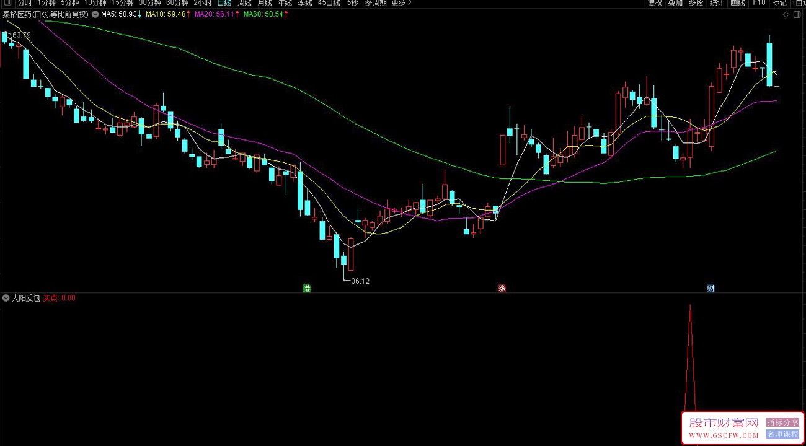Screen dimensions: 806x446
Task: Select the 年线 yearly chart tab
Action: [285, 3]
